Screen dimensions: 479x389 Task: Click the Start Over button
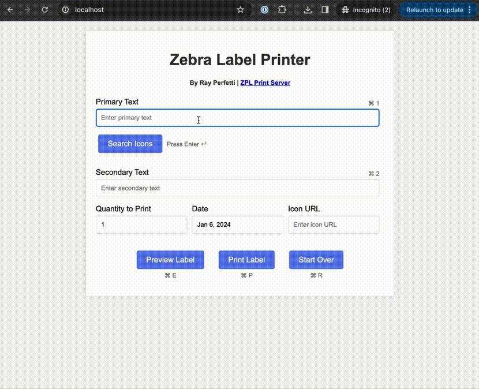pos(316,260)
